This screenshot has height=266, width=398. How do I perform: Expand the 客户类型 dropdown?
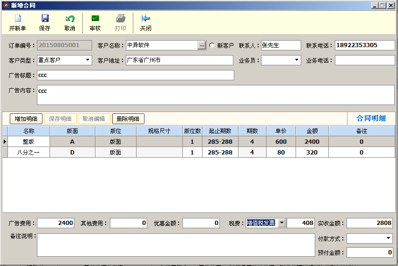click(x=88, y=60)
